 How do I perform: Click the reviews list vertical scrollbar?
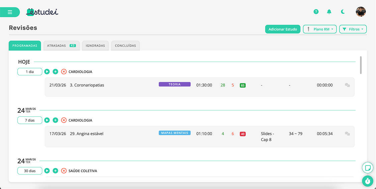click(x=361, y=65)
